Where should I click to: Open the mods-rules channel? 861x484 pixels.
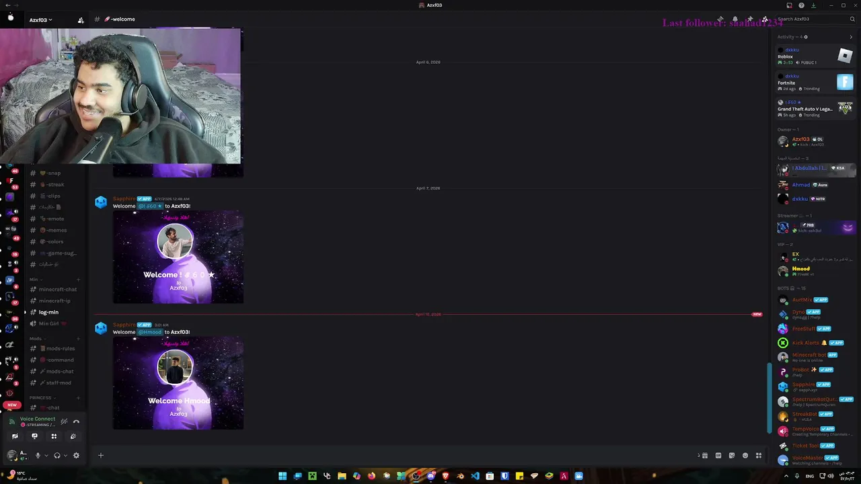[56, 348]
